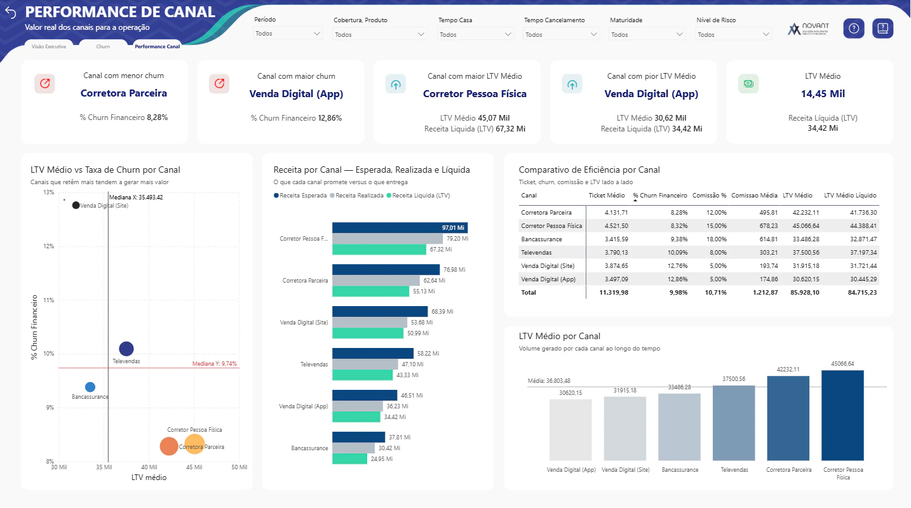Click the 'Mediana Y: 9,74%' reference line label

click(214, 364)
